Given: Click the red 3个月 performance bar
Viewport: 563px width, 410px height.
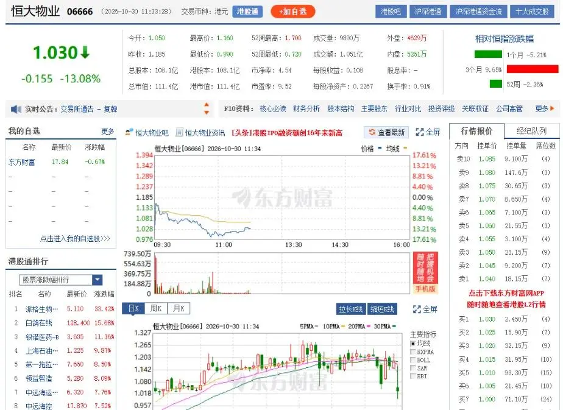Looking at the screenshot, I should tap(533, 69).
